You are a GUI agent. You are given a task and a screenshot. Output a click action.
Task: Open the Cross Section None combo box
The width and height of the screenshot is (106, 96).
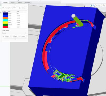point(15,33)
